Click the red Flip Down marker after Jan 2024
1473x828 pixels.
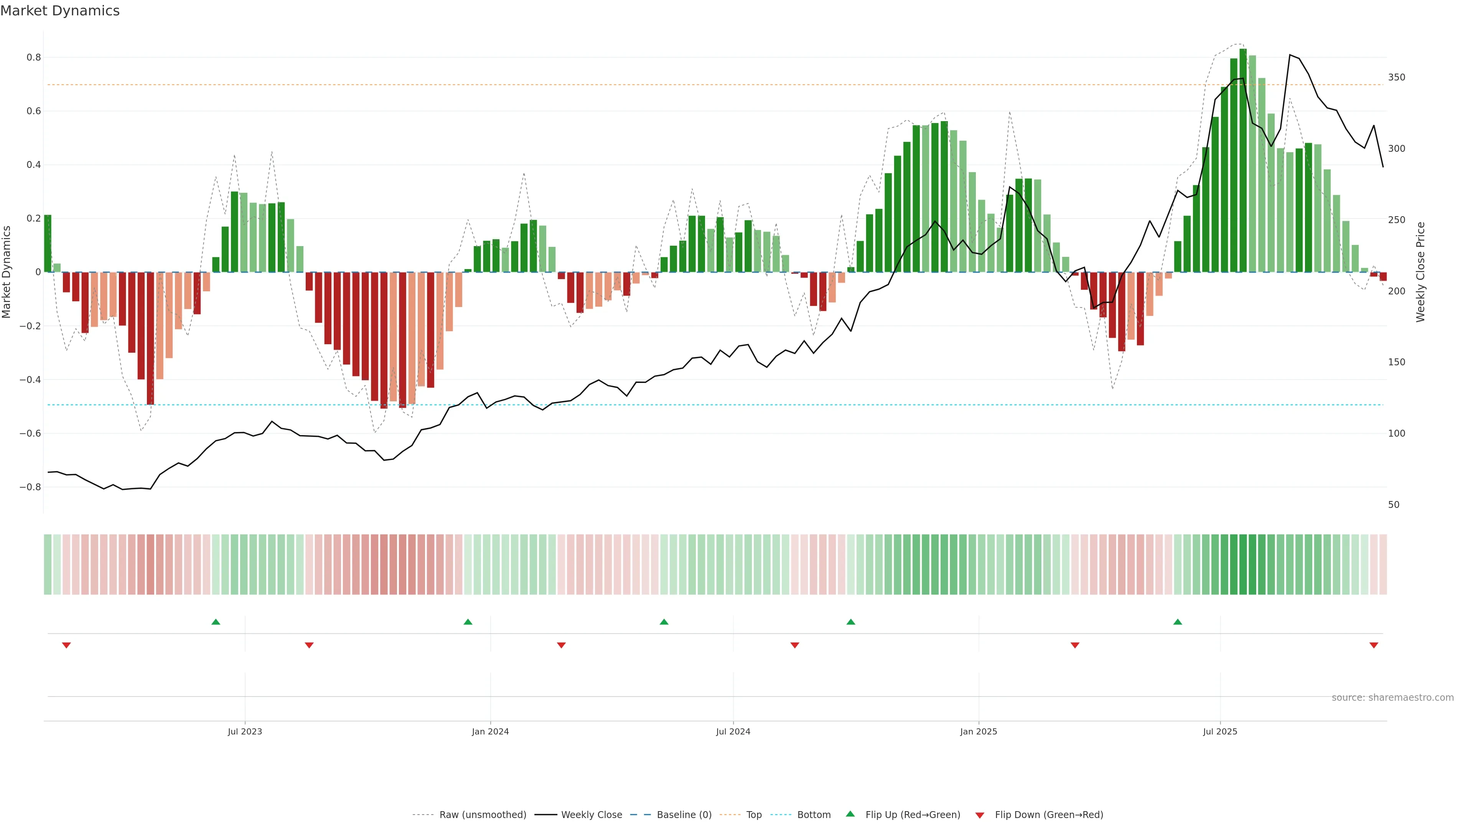561,645
